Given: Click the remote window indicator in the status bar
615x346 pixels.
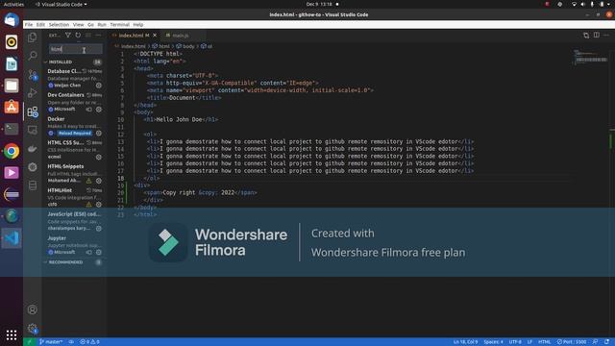Looking at the screenshot, I should (x=30, y=342).
